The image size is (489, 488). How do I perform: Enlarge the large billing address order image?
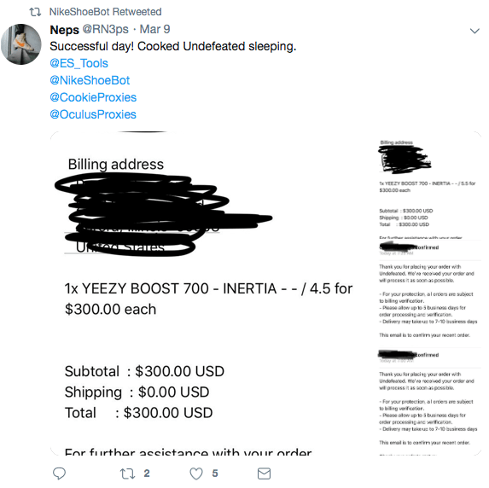tap(212, 293)
